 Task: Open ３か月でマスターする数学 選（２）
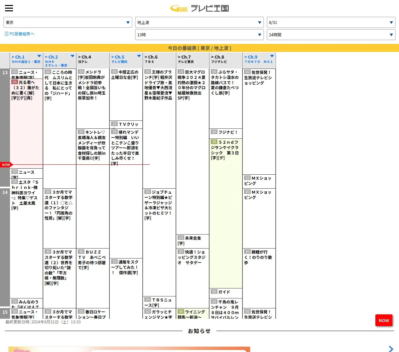60,278
